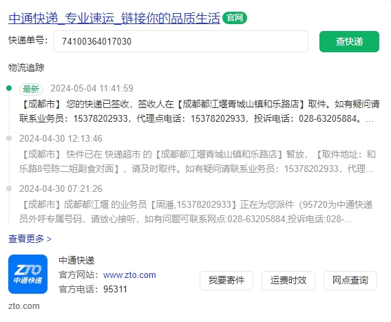Click the 运费时效 button

point(288,281)
